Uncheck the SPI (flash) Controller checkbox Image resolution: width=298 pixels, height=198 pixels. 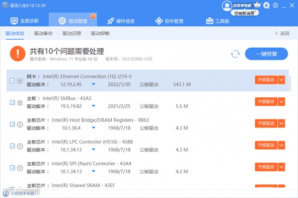pos(12,168)
